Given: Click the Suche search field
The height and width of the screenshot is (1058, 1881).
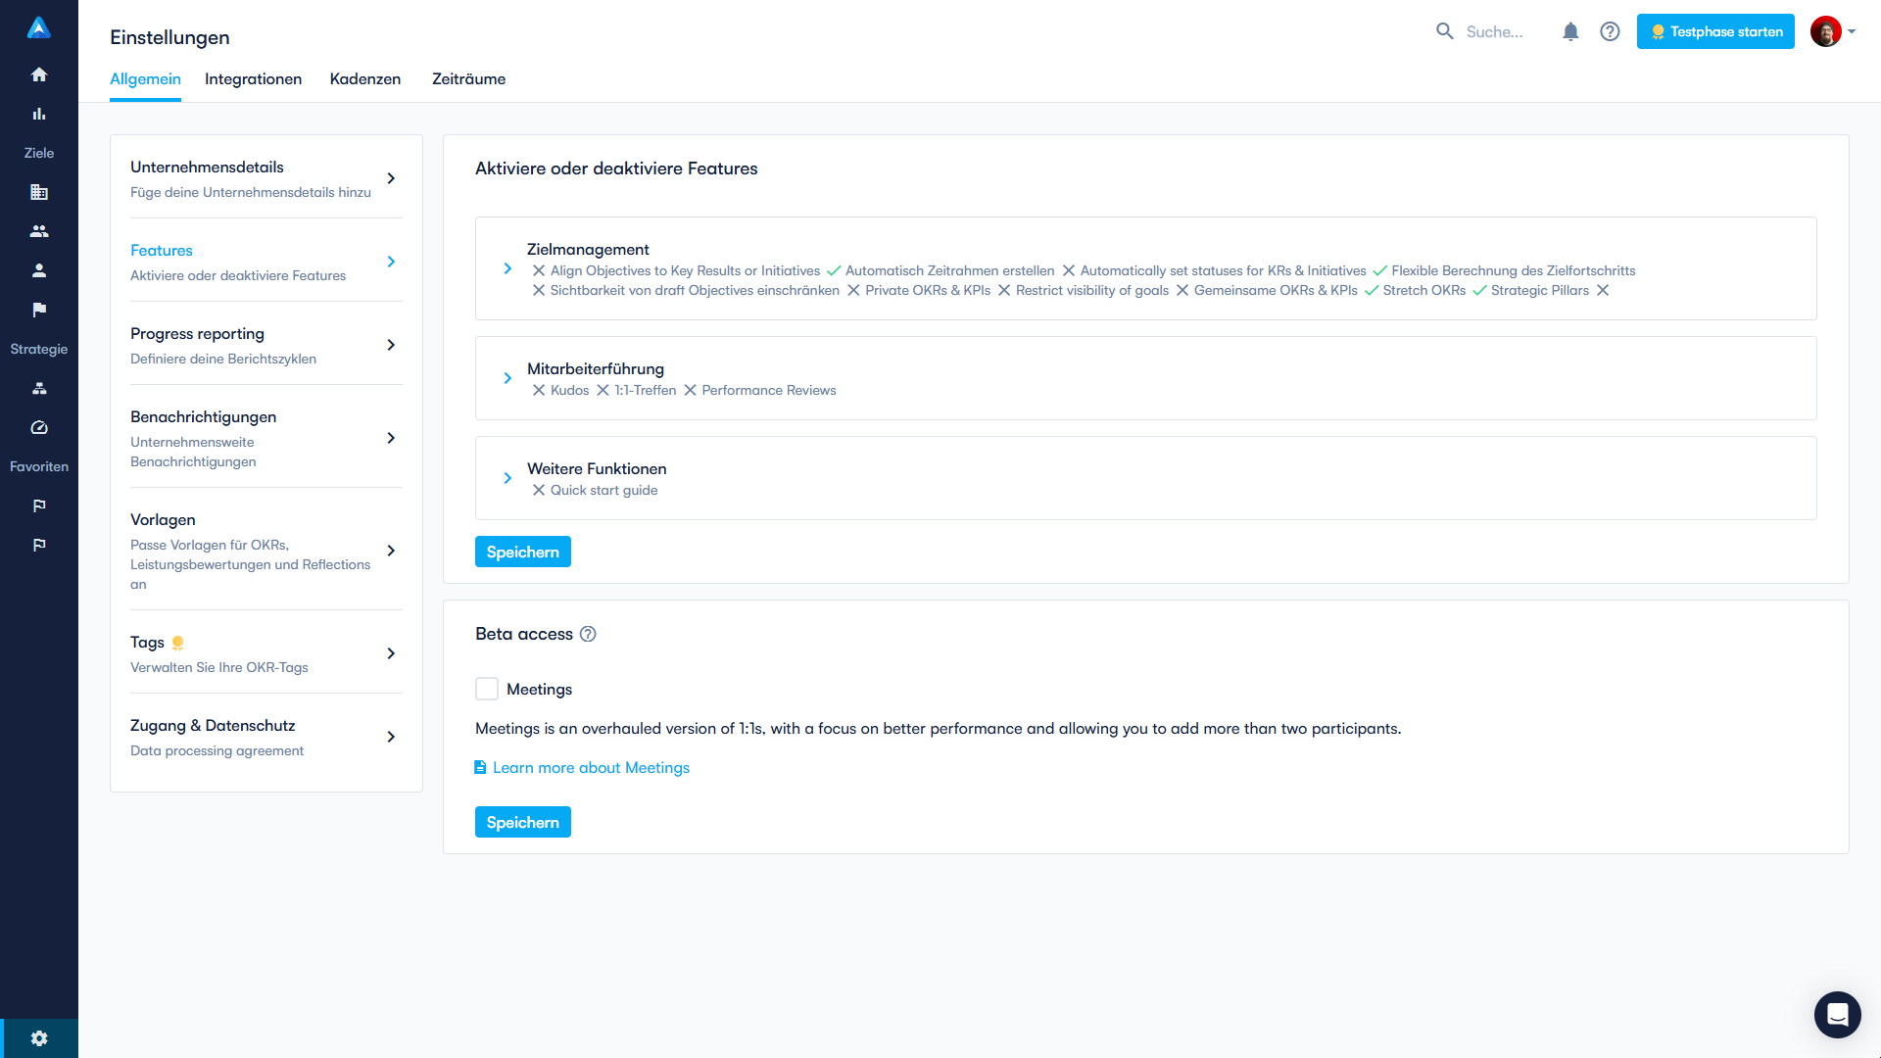Looking at the screenshot, I should point(1494,31).
